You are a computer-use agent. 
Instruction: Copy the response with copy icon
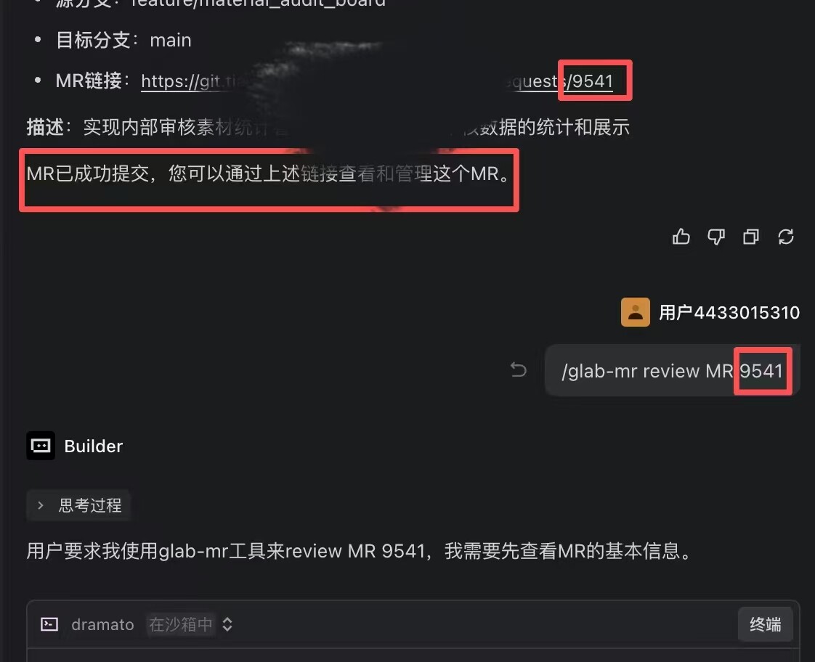click(751, 237)
